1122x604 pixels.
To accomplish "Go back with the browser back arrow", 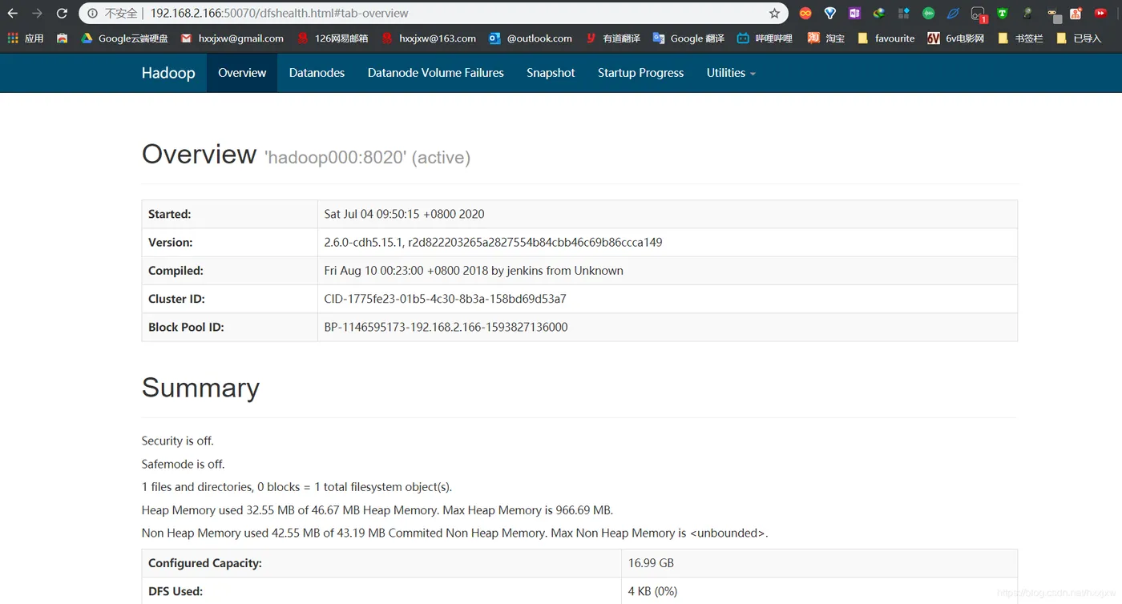I will pyautogui.click(x=12, y=14).
